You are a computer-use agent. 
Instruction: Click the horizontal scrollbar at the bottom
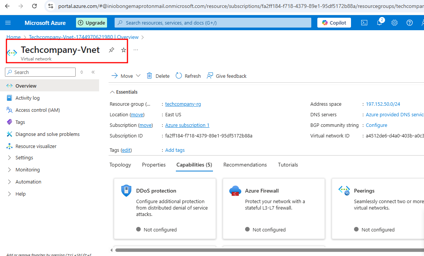pyautogui.click(x=270, y=250)
